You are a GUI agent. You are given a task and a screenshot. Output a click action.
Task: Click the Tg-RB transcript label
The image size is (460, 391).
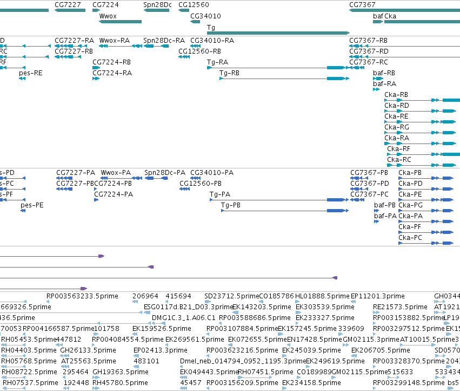click(x=230, y=73)
